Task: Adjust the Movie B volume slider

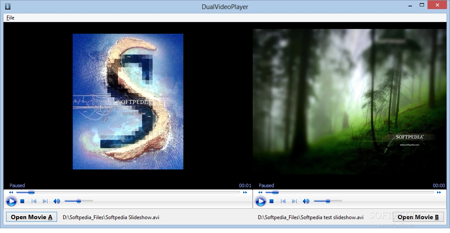Action: (328, 201)
